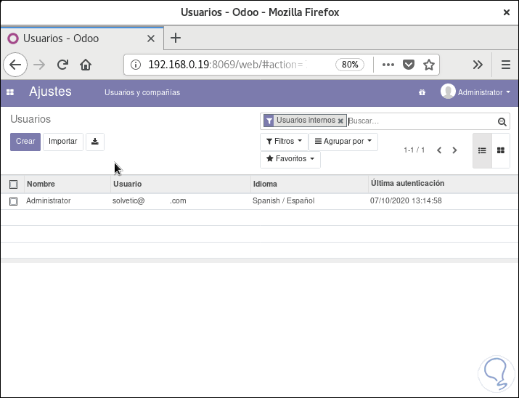519x398 pixels.
Task: Go back with the browser back arrow
Action: [15, 65]
